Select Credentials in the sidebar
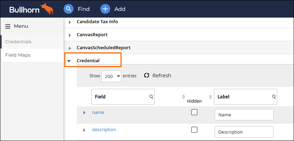 pos(18,41)
